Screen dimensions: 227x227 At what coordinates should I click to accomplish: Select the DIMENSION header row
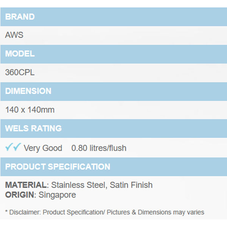click(113, 91)
